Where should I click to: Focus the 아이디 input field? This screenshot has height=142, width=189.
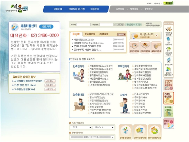83,24
